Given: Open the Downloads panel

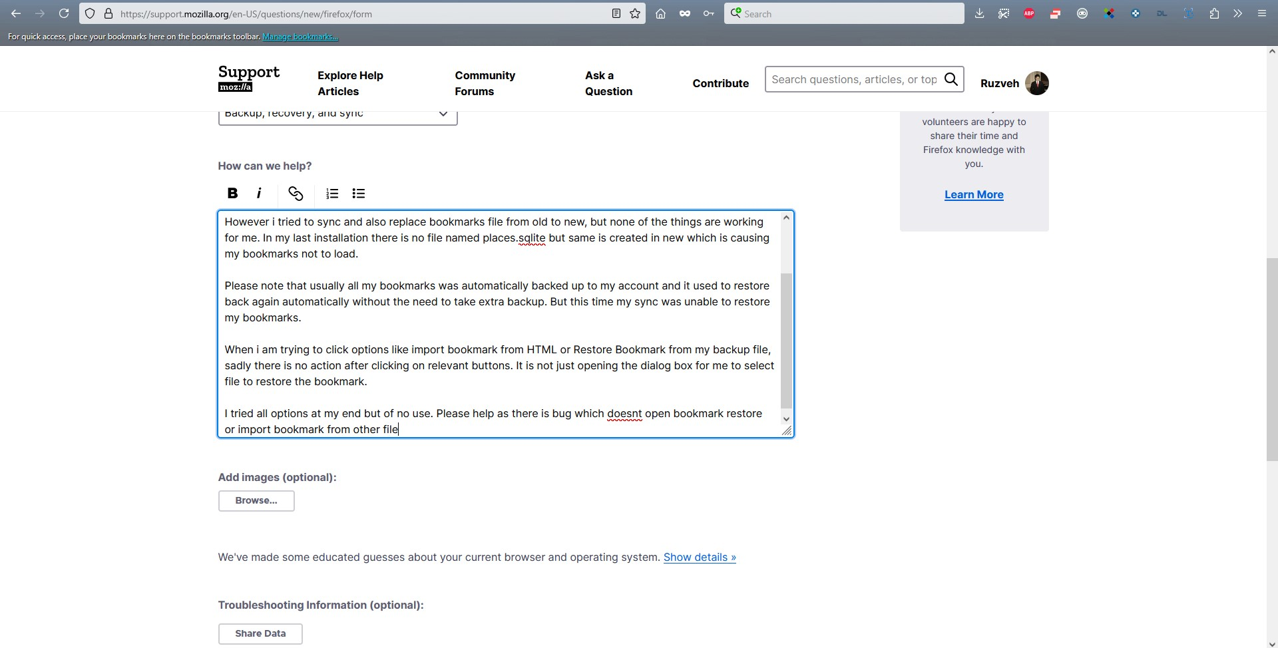Looking at the screenshot, I should (x=979, y=13).
